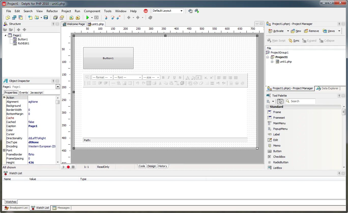The image size is (348, 213).
Task: Switch to the Welcome Page tab
Action: point(74,24)
